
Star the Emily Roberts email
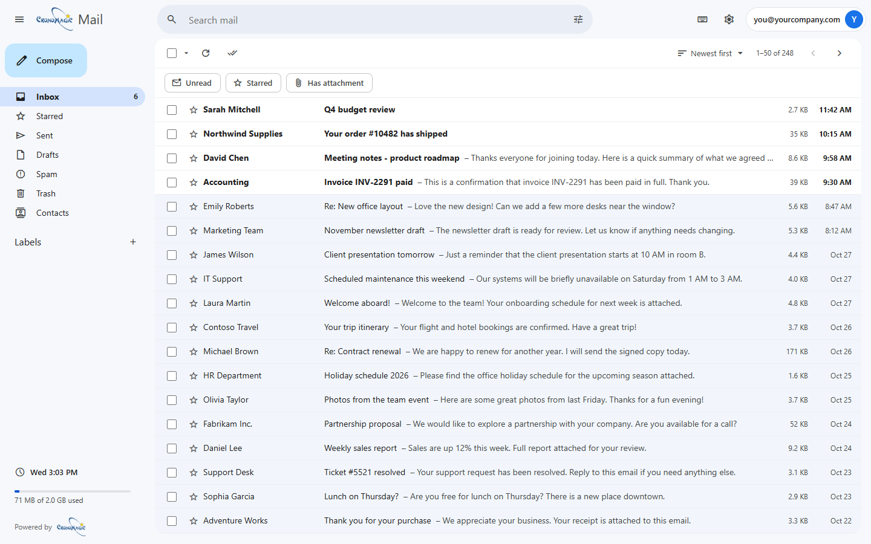tap(194, 207)
